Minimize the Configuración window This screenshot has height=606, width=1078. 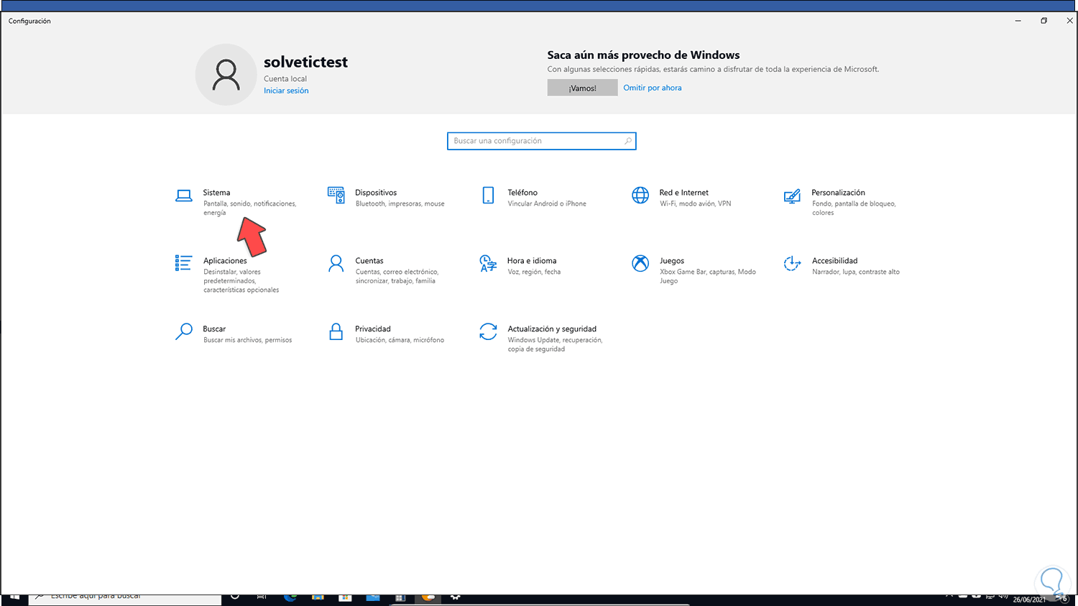click(1018, 21)
